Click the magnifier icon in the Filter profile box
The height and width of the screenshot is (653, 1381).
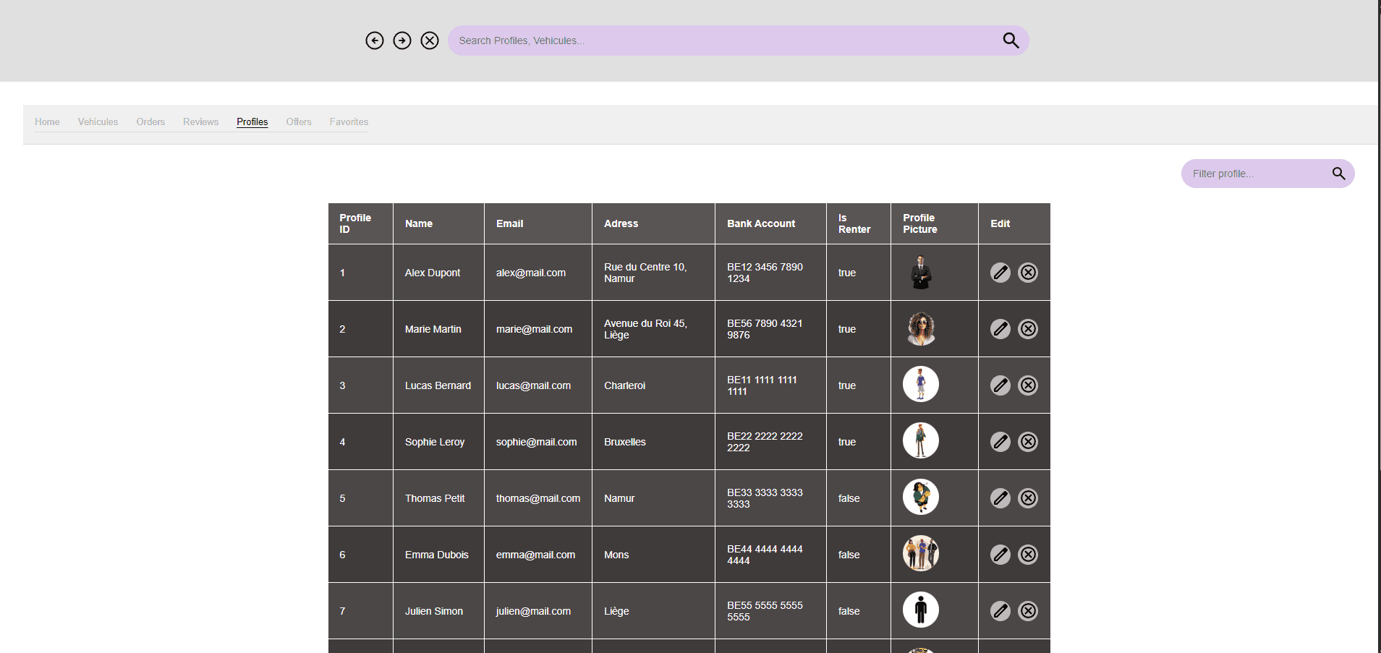pyautogui.click(x=1338, y=174)
